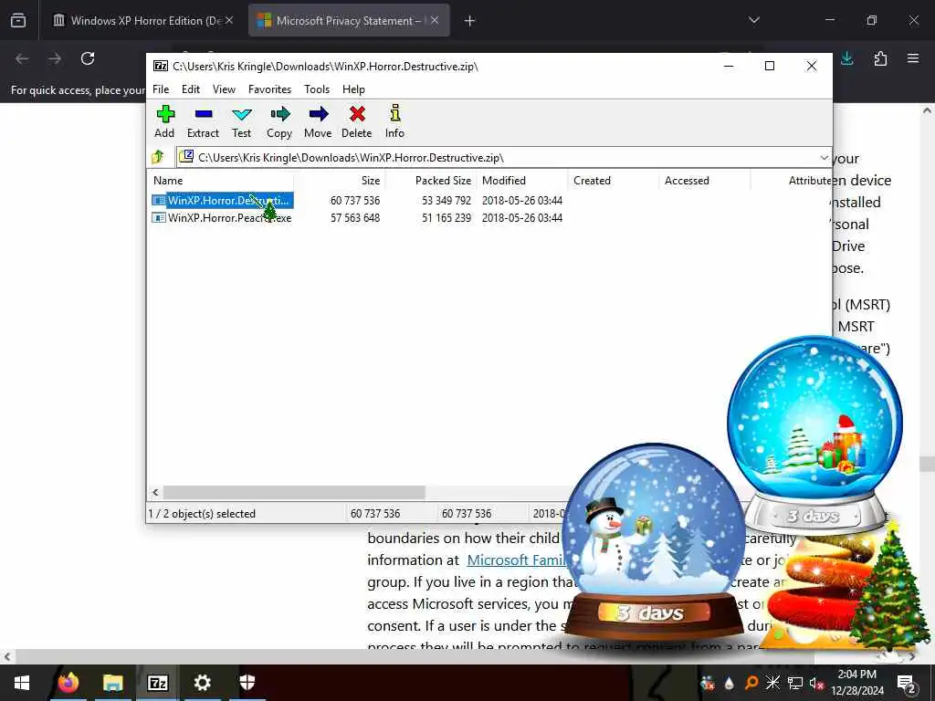Viewport: 935px width, 701px height.
Task: Go forward in the browser
Action: [54, 58]
